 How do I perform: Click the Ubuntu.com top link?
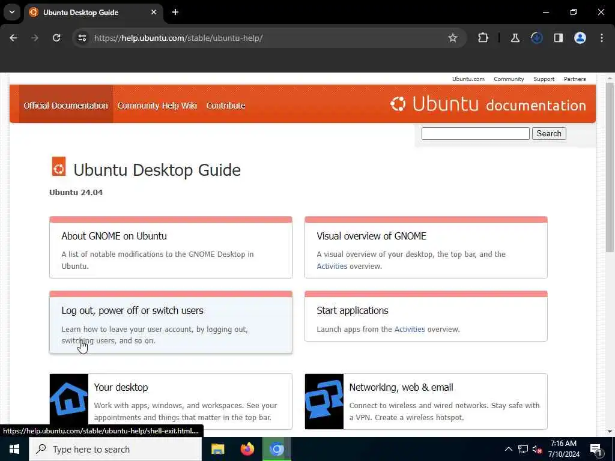[468, 79]
